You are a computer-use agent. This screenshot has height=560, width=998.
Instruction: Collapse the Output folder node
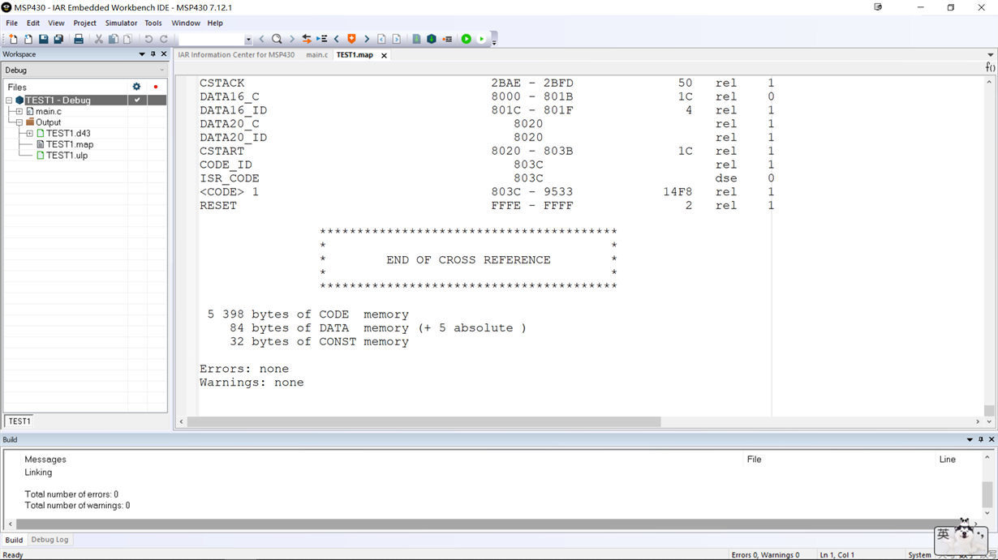coord(19,122)
